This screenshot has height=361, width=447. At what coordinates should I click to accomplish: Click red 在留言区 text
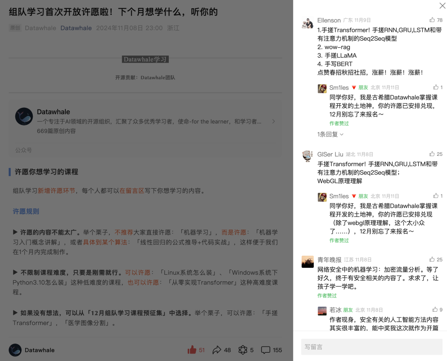coord(132,191)
